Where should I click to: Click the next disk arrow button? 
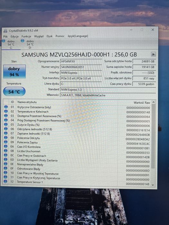coord(153,54)
